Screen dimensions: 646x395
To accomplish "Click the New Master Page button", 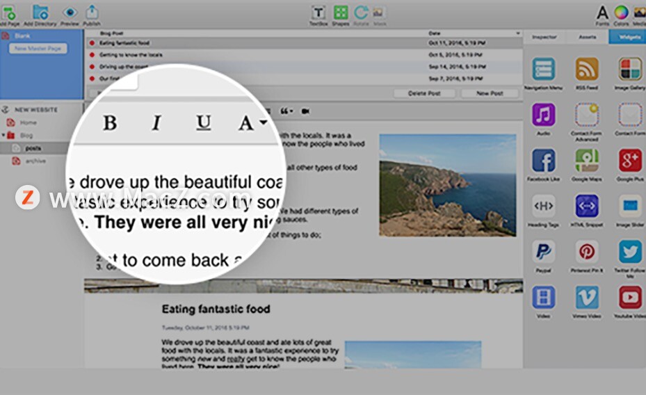I will point(38,49).
